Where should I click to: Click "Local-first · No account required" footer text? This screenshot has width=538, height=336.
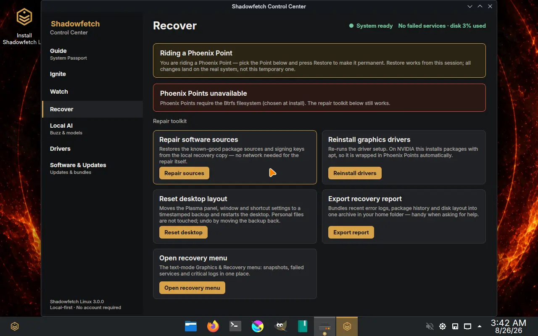pos(85,307)
